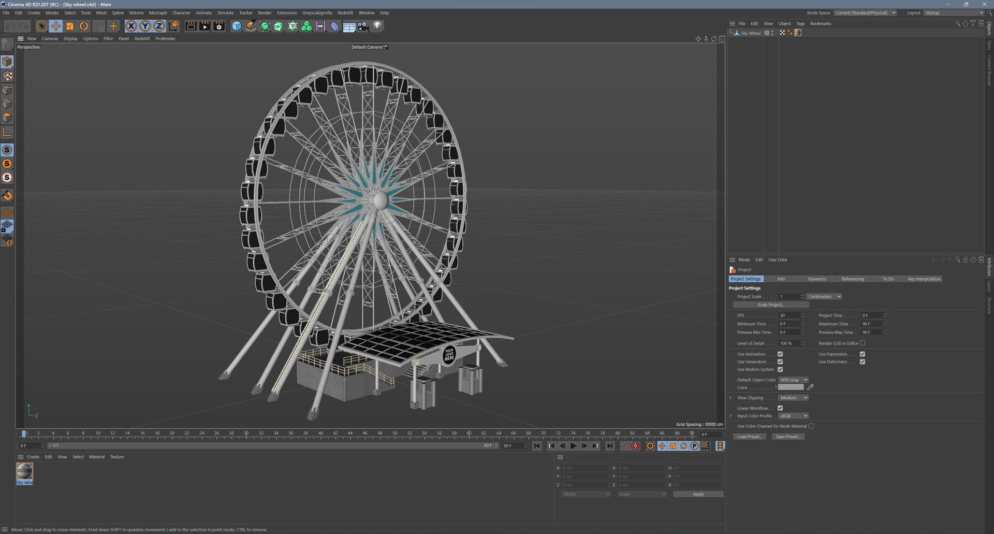Enable Polygons mode
This screenshot has width=994, height=534.
[7, 118]
